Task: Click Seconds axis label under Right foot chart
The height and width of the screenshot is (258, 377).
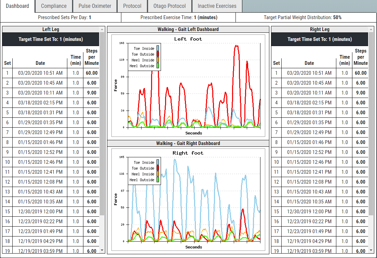Action: tap(193, 247)
